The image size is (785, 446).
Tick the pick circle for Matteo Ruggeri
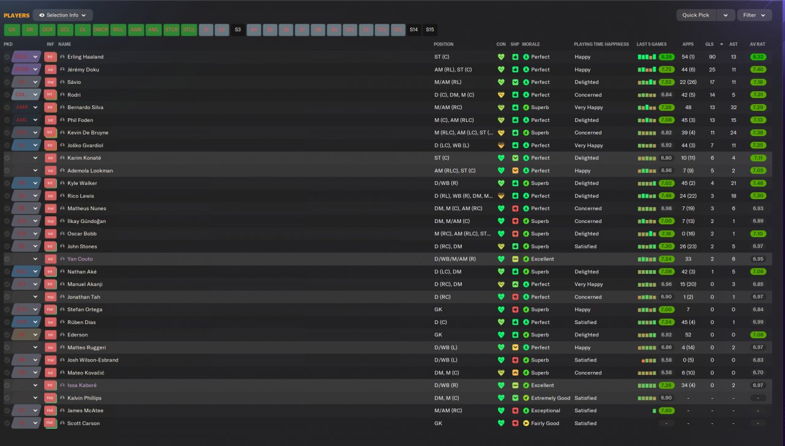coord(7,347)
